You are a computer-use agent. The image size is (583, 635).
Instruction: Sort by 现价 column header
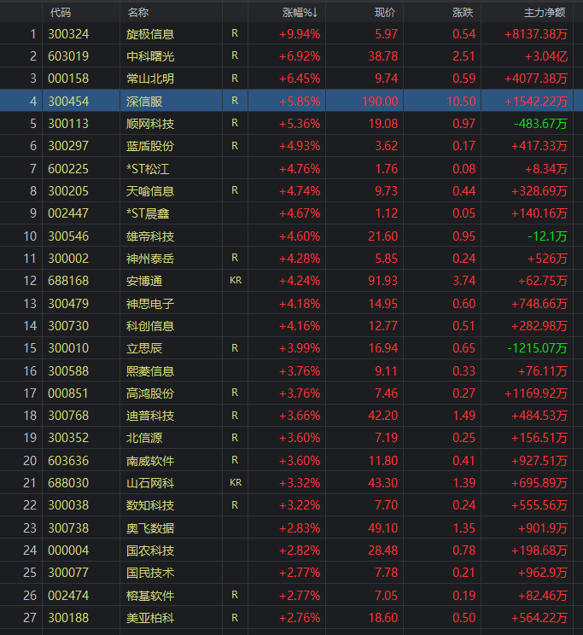[384, 13]
